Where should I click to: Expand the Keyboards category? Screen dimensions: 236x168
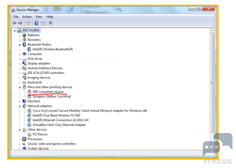19,82
